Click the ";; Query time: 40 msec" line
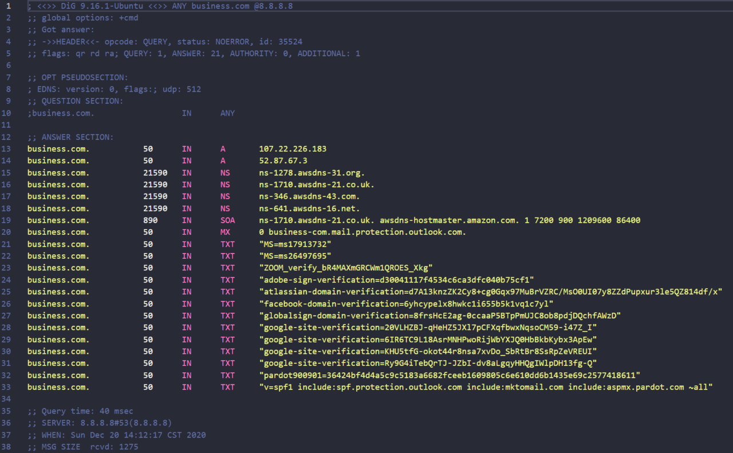 [x=80, y=411]
